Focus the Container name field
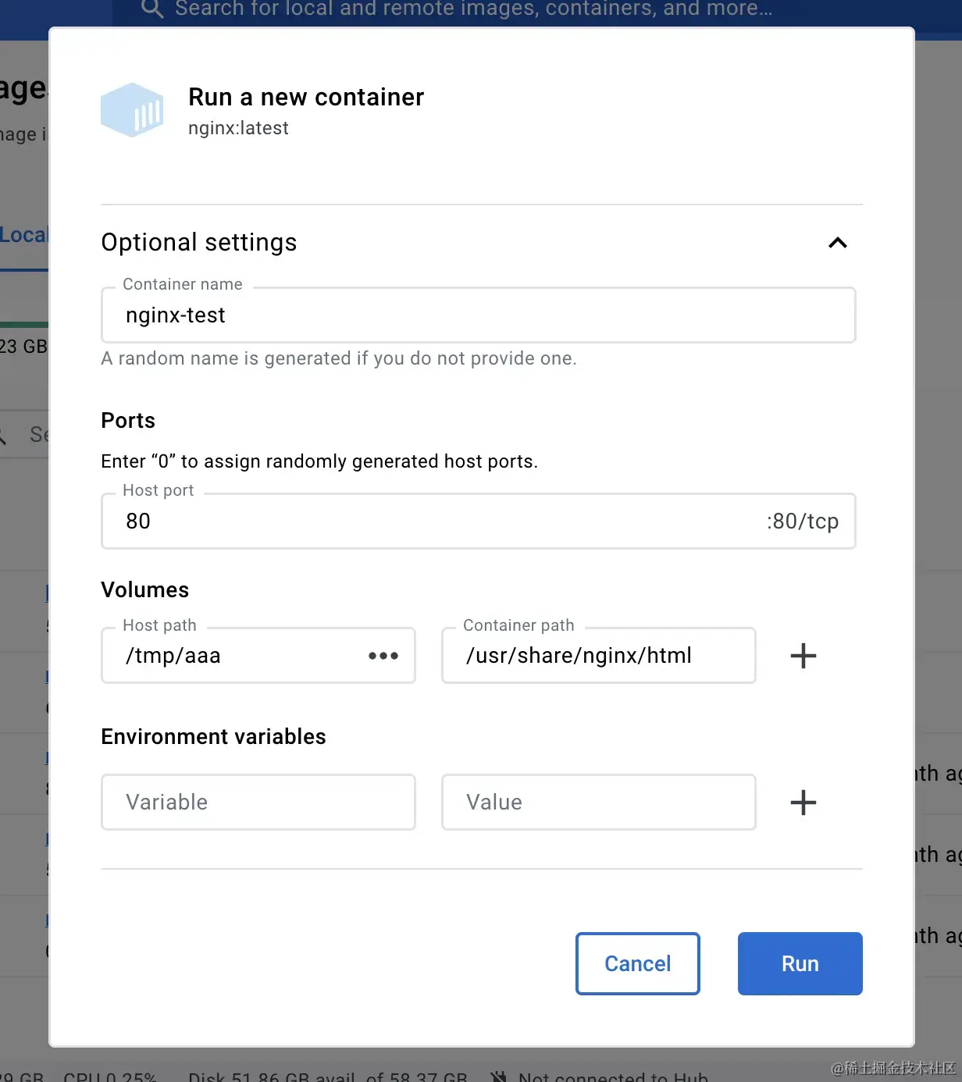Viewport: 962px width, 1082px height. (478, 315)
